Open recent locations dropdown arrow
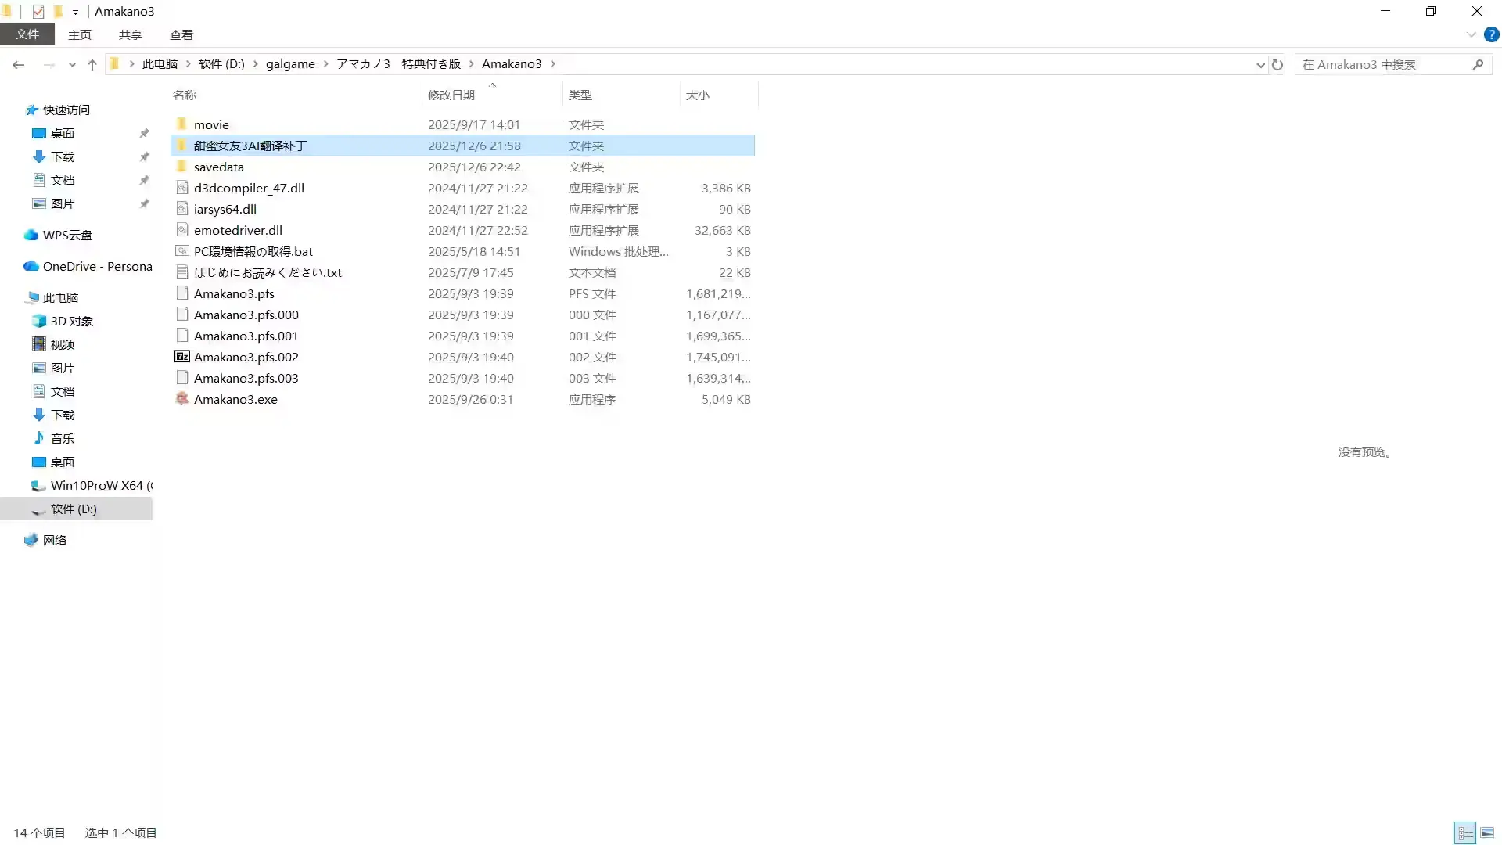This screenshot has height=845, width=1502. point(72,65)
